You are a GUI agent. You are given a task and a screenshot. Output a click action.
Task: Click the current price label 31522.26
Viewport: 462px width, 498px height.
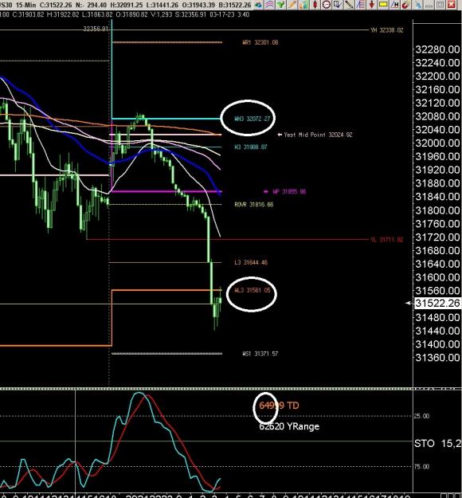pyautogui.click(x=437, y=304)
